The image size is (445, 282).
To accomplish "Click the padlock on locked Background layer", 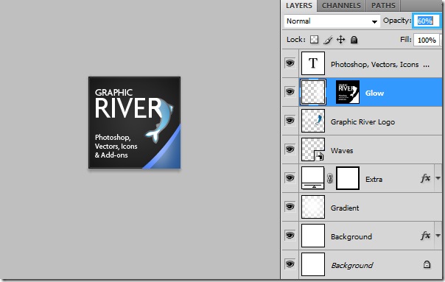I will 427,264.
